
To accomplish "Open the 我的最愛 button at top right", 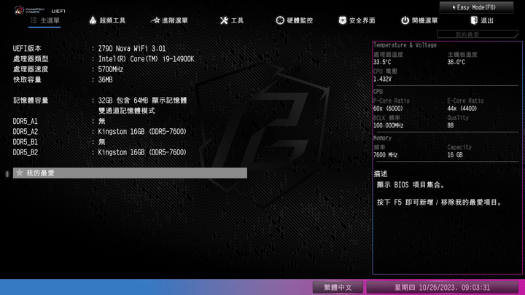I will coord(478,34).
